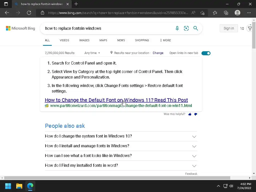Click the browser profile avatar

pyautogui.click(x=237, y=13)
